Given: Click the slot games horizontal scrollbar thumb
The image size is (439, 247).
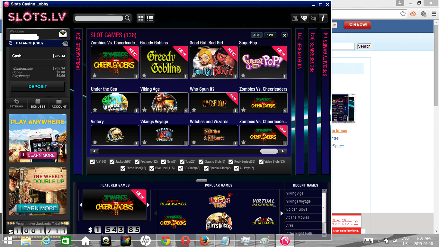Looking at the screenshot, I should coord(269,151).
